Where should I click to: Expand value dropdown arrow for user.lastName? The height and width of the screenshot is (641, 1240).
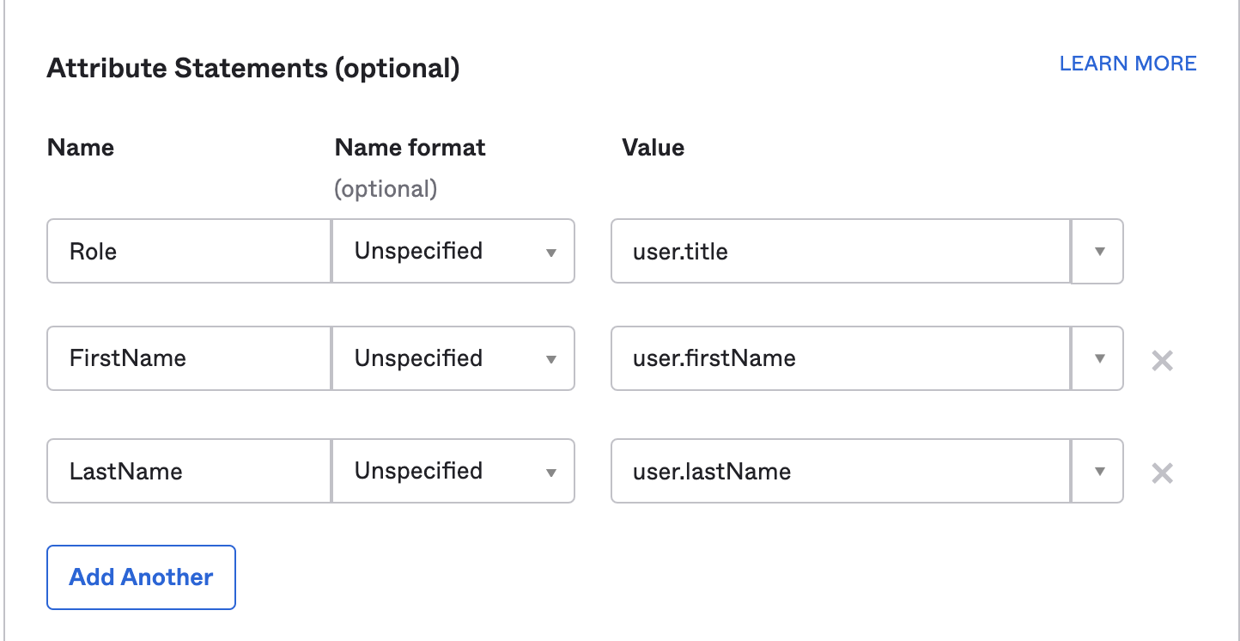point(1098,472)
